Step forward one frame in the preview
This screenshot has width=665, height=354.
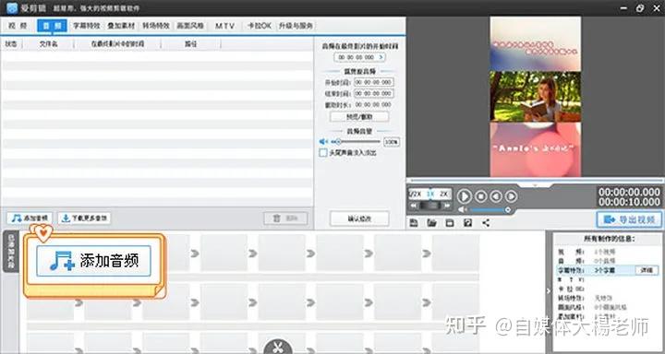[511, 196]
